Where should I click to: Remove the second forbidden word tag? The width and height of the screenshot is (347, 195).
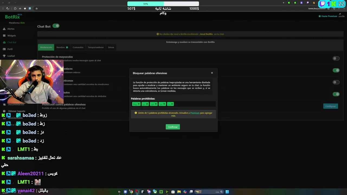coord(147,104)
